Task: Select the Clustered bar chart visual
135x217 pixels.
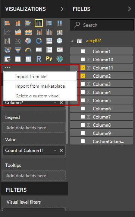Action: pyautogui.click(x=28, y=23)
